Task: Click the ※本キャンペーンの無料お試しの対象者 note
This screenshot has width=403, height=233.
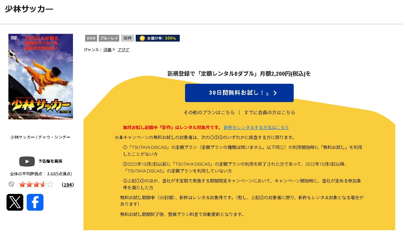Action: click(205, 137)
